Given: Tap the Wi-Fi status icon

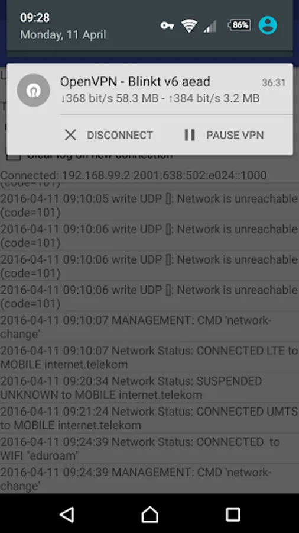Looking at the screenshot, I should tap(189, 25).
